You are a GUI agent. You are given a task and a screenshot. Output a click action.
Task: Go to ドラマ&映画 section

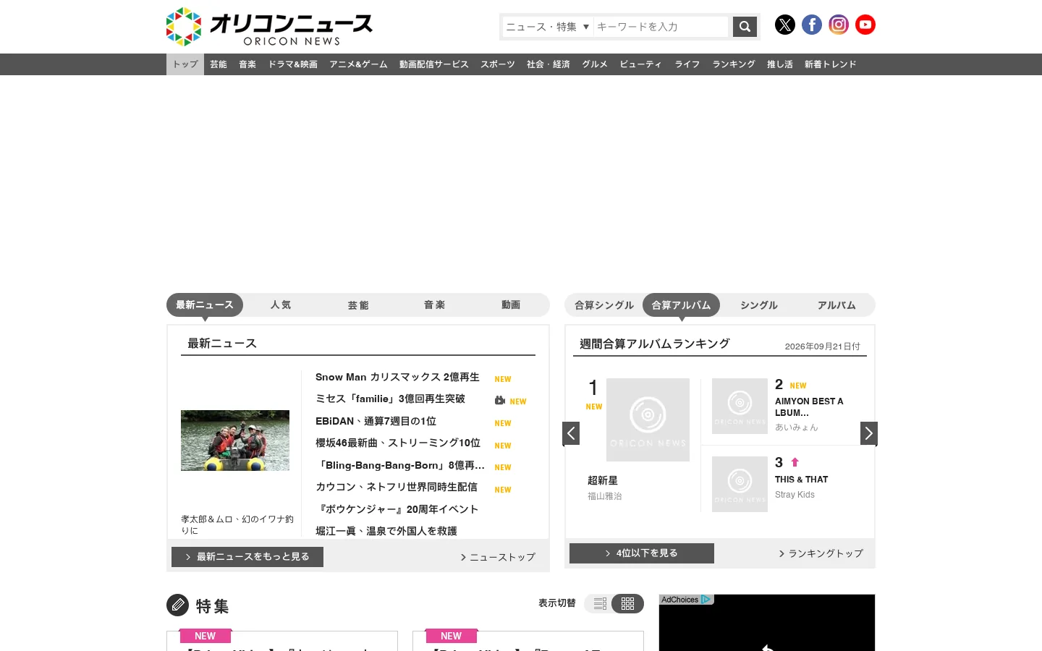click(x=293, y=64)
